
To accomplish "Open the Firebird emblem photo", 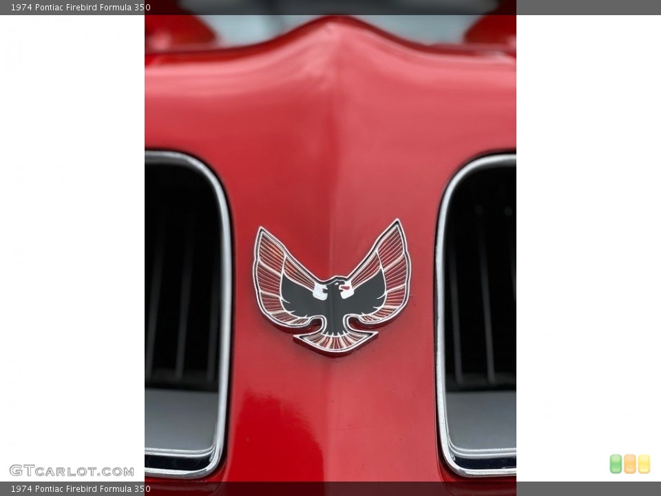I will point(330,248).
